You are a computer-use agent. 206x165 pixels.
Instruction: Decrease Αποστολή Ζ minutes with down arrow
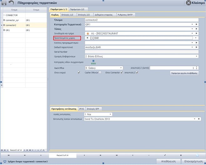pyautogui.click(x=197, y=69)
